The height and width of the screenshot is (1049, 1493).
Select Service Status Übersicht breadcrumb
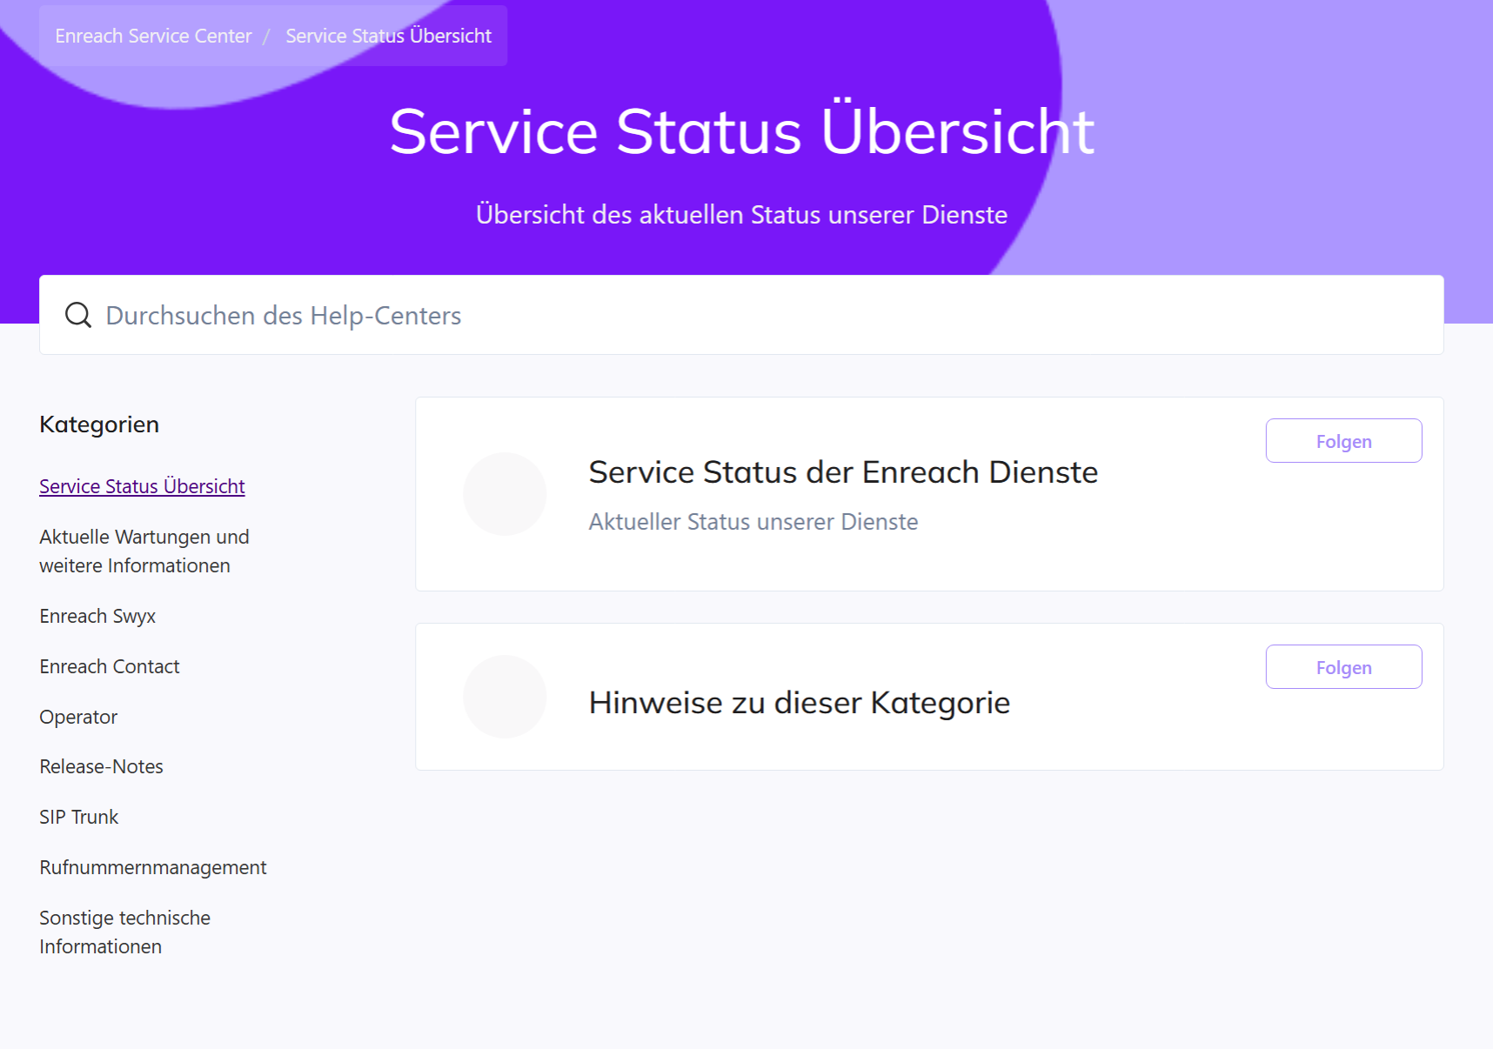pyautogui.click(x=388, y=36)
